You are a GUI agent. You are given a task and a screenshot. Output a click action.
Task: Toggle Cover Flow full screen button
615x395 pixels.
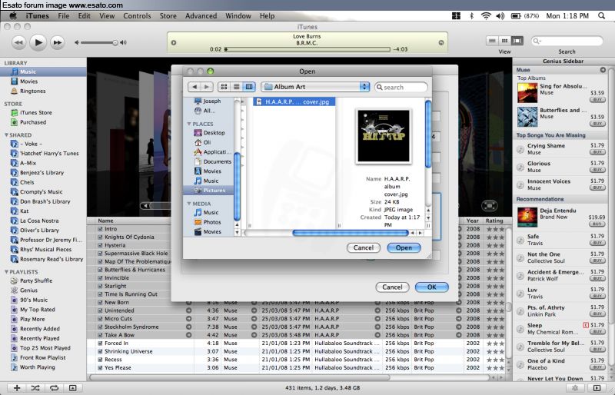489,205
